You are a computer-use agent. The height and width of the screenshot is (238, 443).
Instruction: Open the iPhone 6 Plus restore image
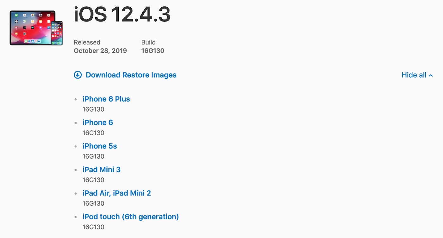click(x=106, y=99)
